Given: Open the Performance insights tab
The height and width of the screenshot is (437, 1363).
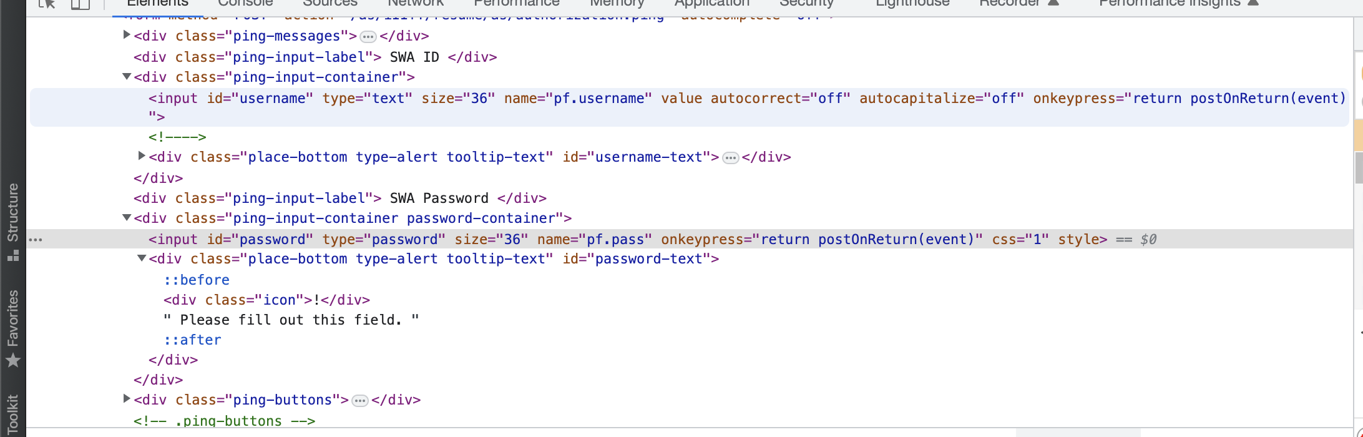Looking at the screenshot, I should (x=1170, y=3).
